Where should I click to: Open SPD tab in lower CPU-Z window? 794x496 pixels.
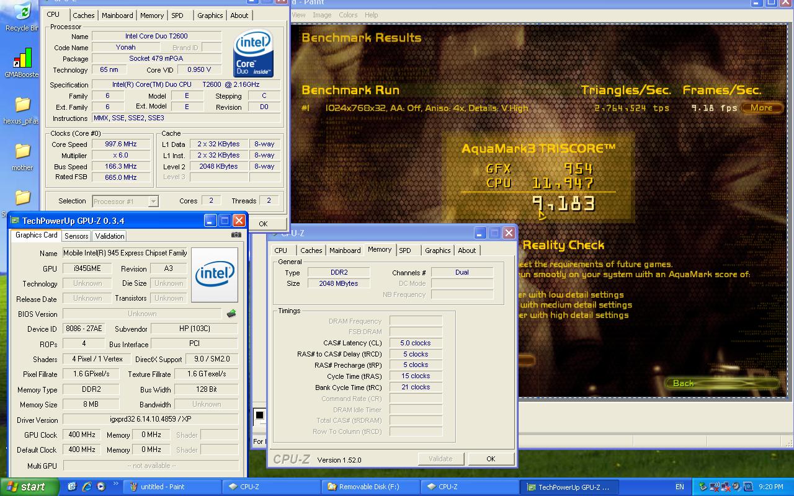pos(405,250)
